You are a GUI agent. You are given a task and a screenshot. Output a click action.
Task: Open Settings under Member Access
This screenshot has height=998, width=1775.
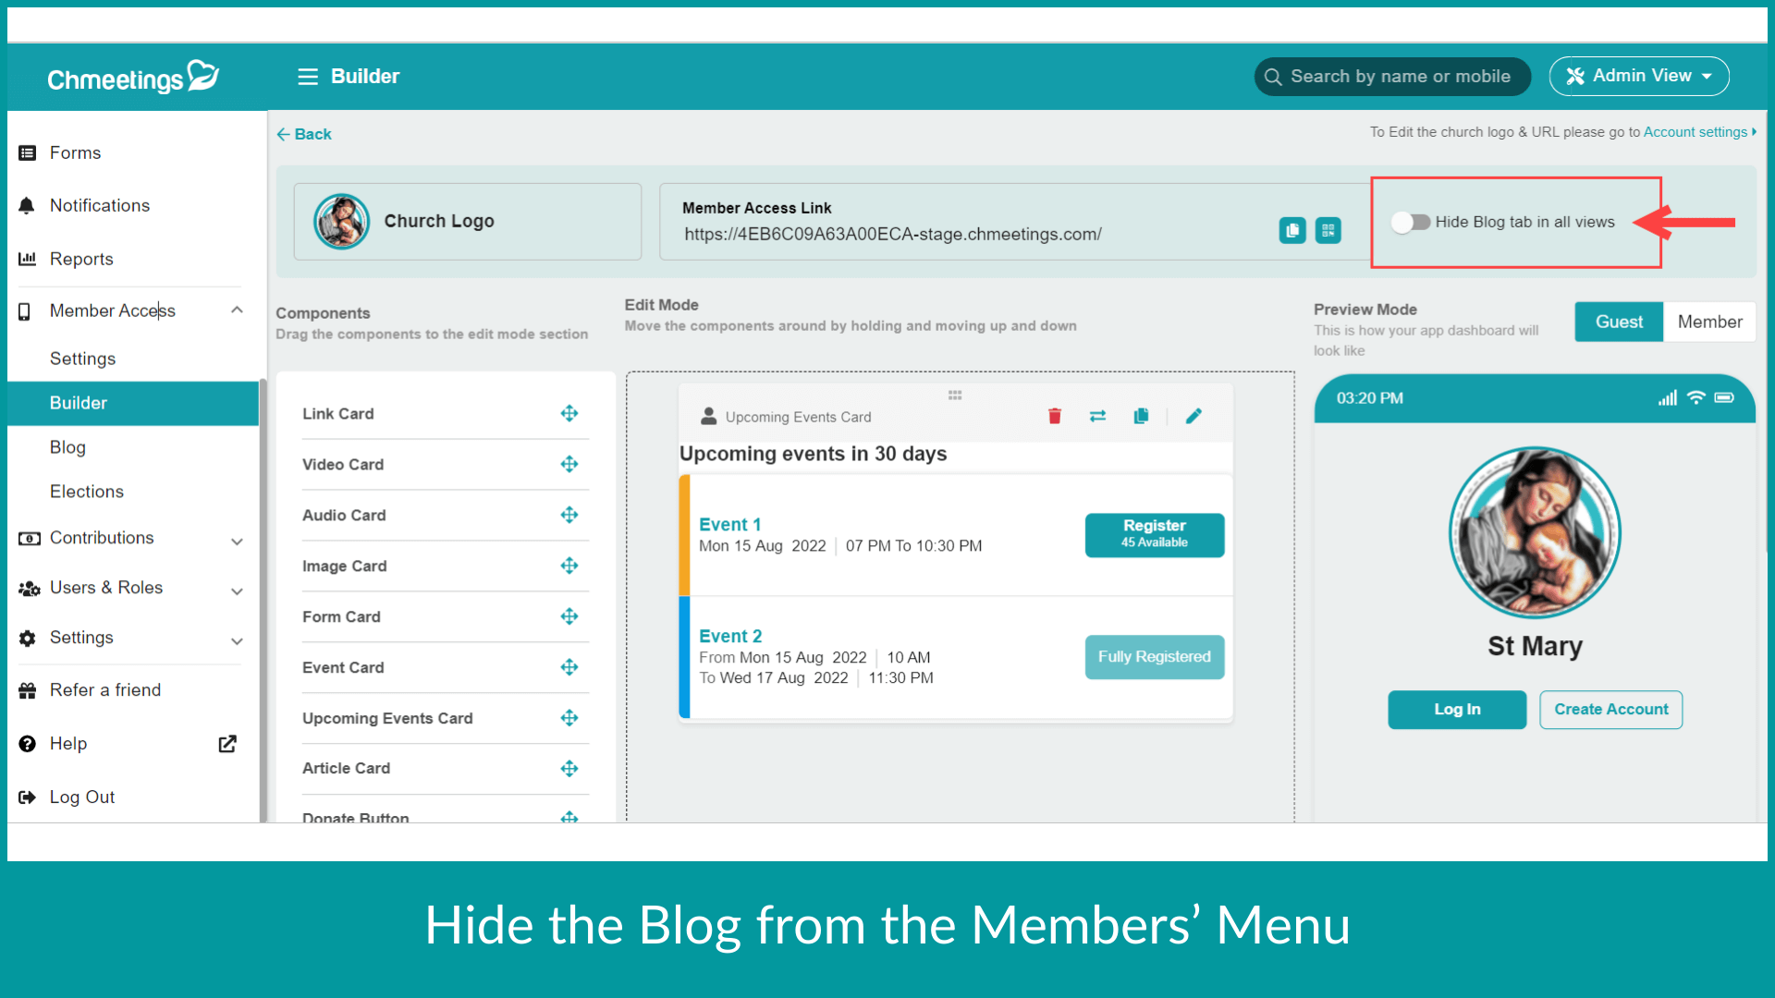pyautogui.click(x=83, y=359)
